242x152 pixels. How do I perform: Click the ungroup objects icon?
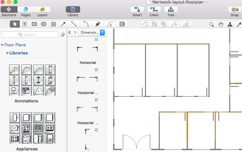click(x=163, y=24)
